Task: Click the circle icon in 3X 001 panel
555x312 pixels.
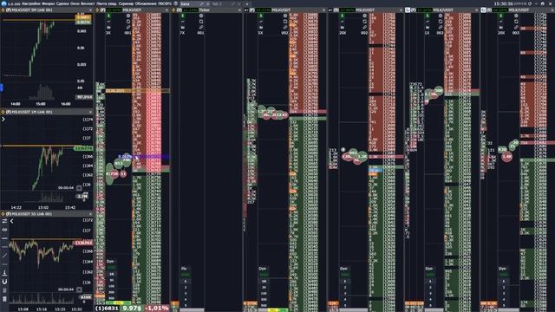Action: click(128, 16)
